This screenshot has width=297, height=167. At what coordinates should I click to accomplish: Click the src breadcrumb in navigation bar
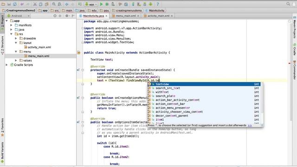tap(55, 10)
